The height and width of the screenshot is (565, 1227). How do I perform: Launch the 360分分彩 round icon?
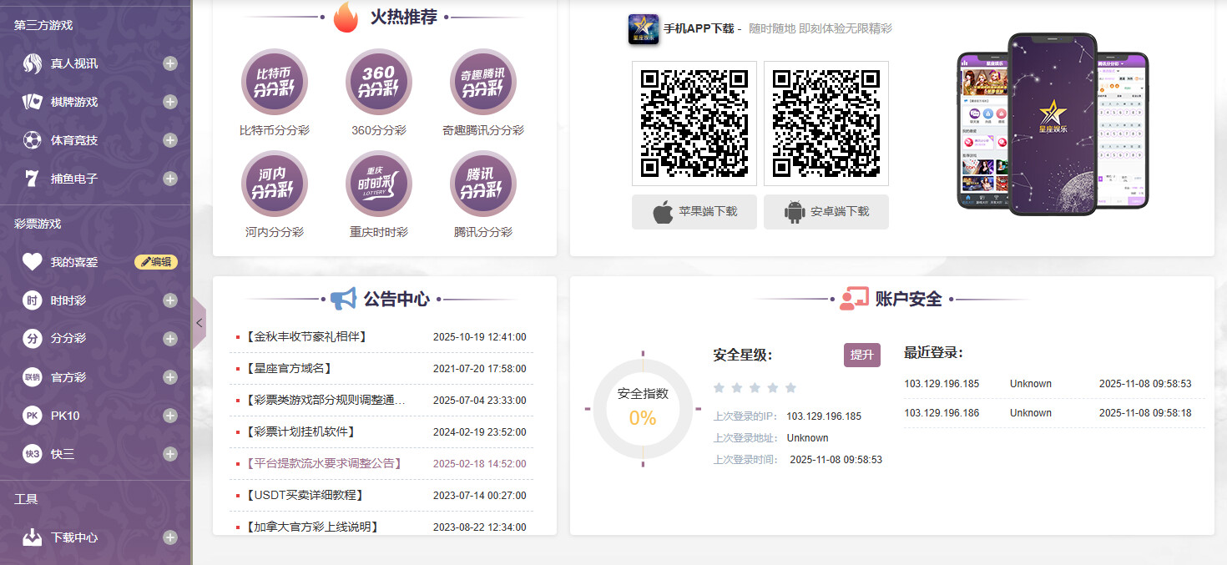coord(378,82)
